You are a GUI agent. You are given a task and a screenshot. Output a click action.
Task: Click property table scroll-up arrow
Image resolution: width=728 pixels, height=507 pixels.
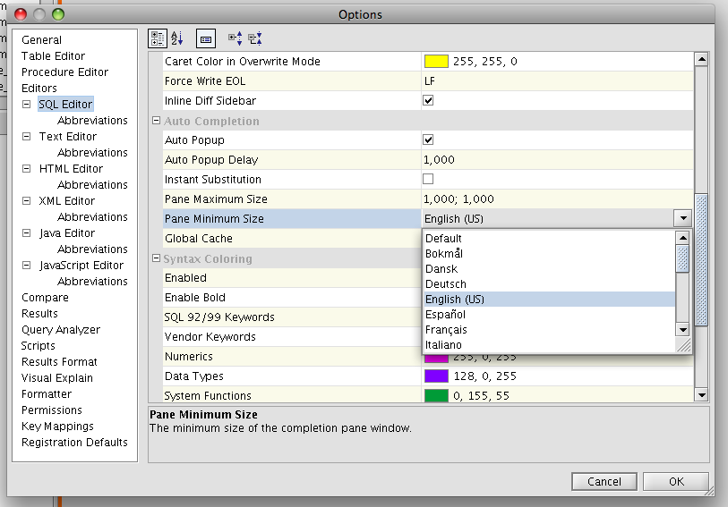click(701, 59)
